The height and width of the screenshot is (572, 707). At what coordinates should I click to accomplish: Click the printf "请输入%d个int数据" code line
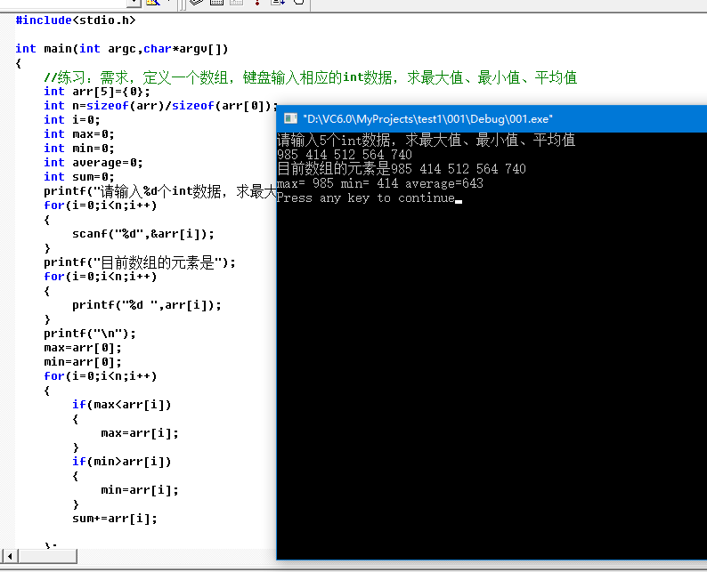tap(160, 191)
